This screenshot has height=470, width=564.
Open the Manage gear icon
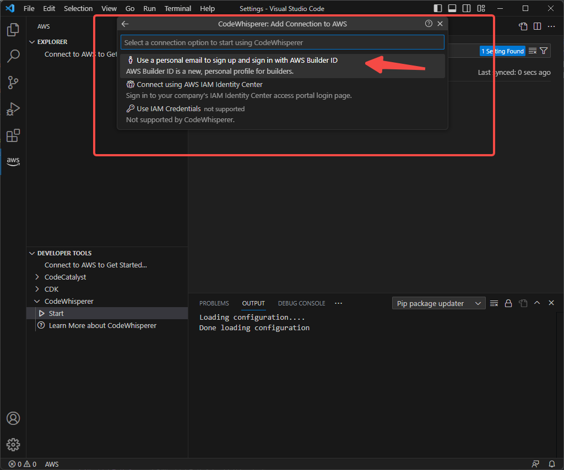tap(13, 445)
